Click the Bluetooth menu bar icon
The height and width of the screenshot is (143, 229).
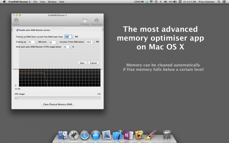pyautogui.click(x=161, y=2)
